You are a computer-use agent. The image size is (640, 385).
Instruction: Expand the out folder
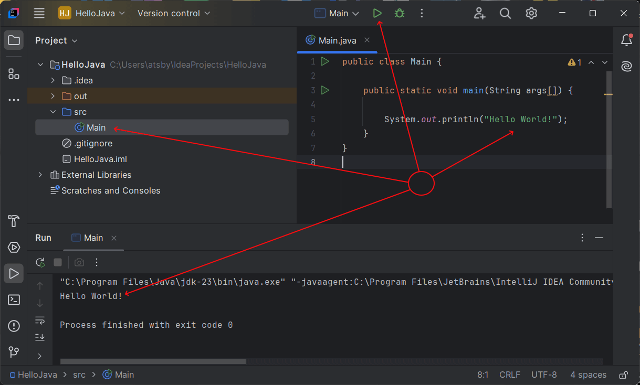click(53, 97)
